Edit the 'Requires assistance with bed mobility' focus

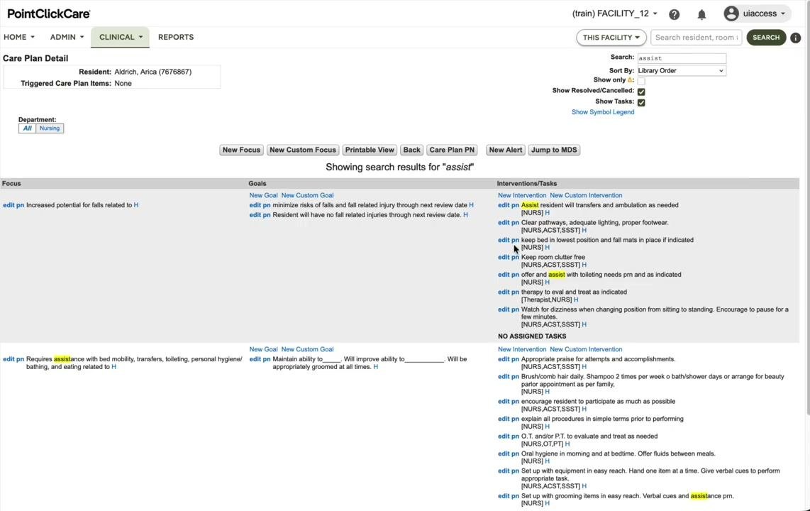tap(9, 359)
